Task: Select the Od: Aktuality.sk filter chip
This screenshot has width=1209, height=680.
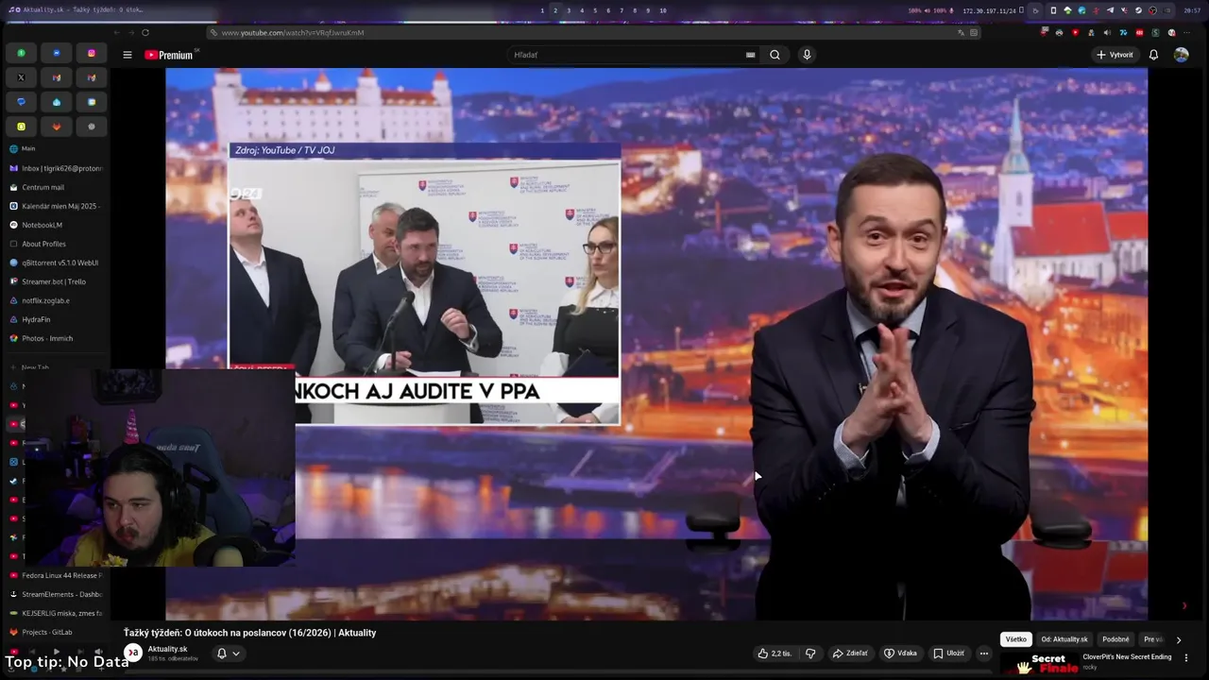Action: (1064, 639)
